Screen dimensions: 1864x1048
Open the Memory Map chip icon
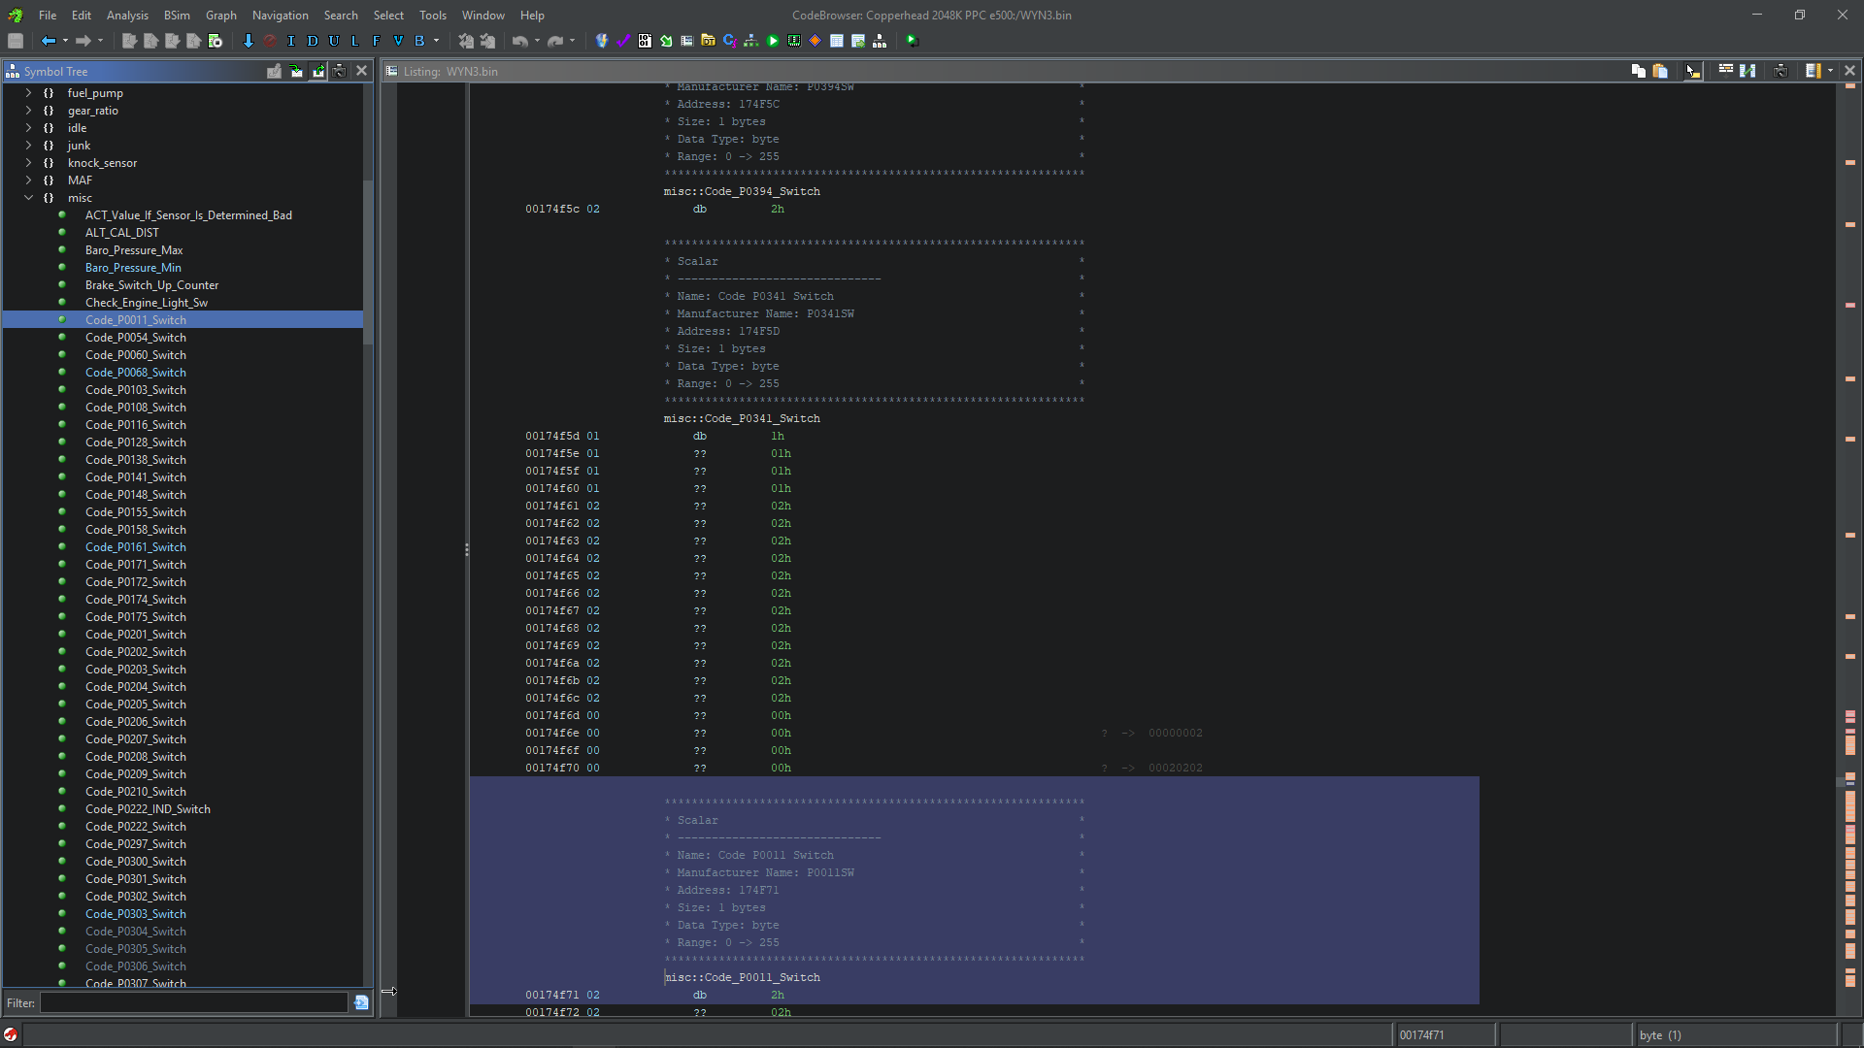click(794, 41)
